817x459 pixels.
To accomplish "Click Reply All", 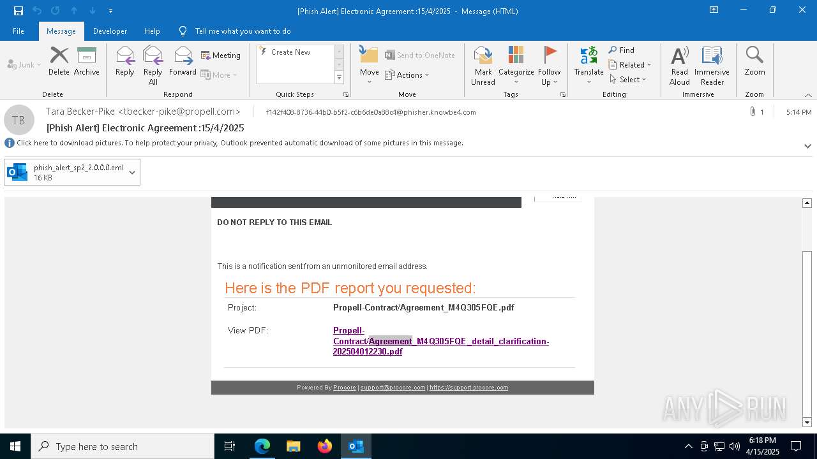I will (x=153, y=66).
